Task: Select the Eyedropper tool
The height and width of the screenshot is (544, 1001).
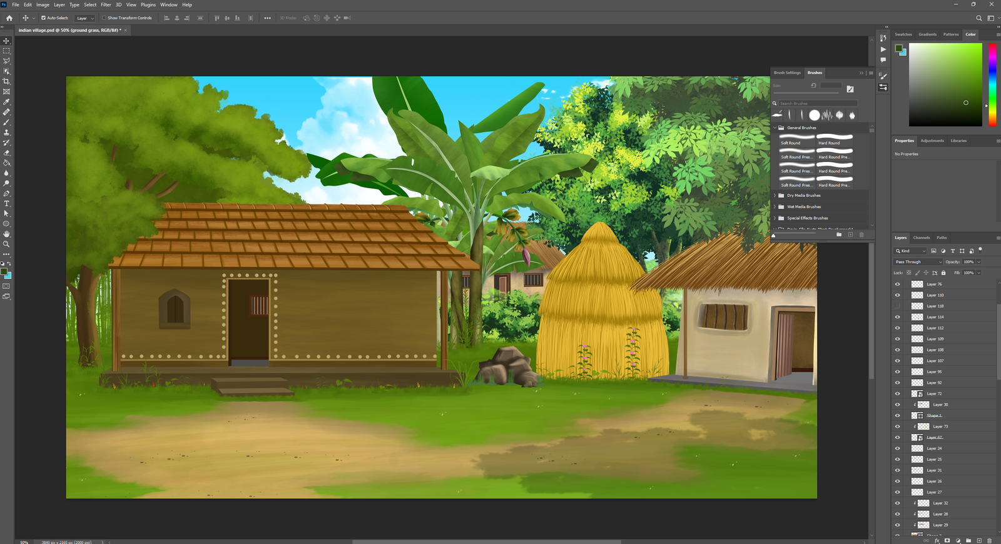Action: pyautogui.click(x=6, y=102)
